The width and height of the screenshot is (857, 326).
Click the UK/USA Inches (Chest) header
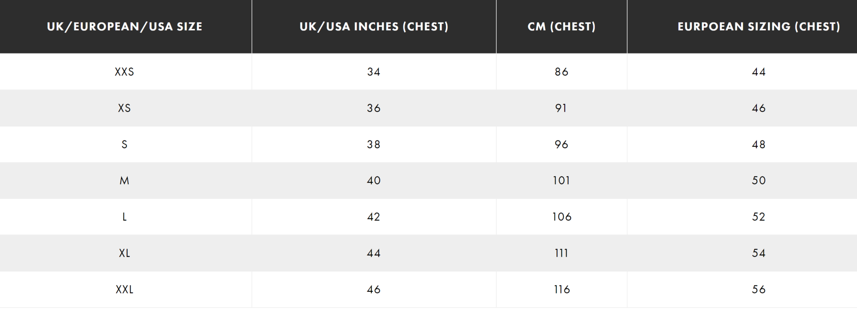(374, 27)
